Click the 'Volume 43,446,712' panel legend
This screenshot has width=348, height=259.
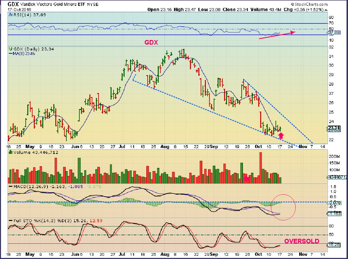pos(36,152)
